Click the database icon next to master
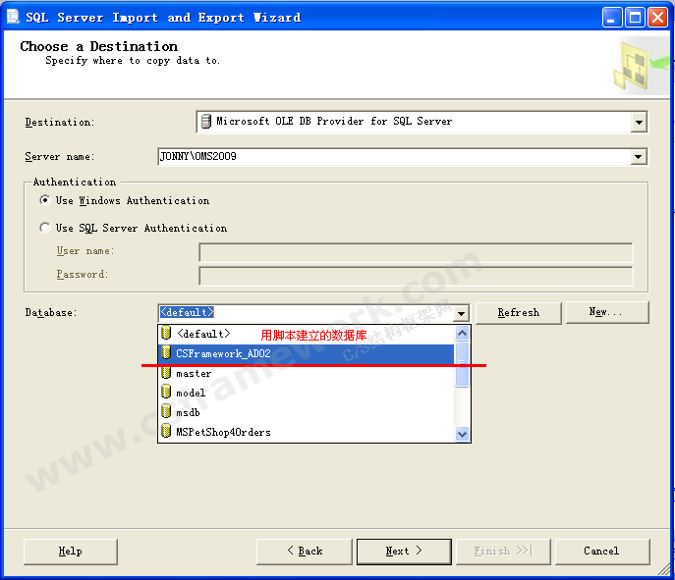This screenshot has width=675, height=580. point(166,373)
